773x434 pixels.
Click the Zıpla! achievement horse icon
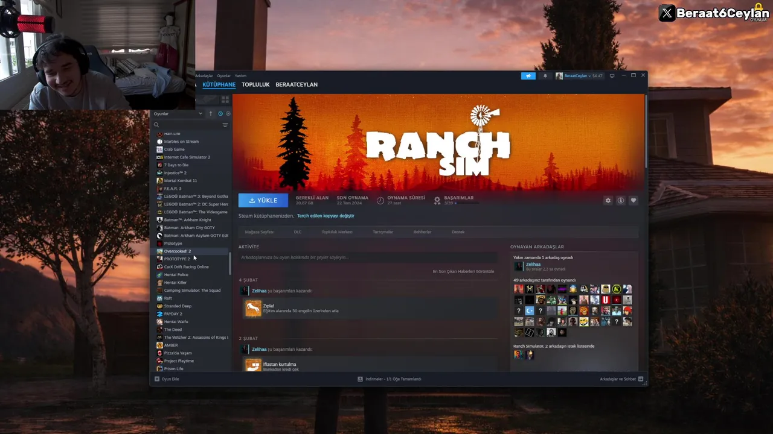tap(253, 309)
